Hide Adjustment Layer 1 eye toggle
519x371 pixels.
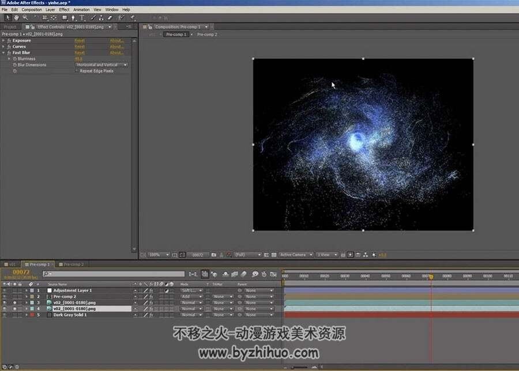[4, 290]
